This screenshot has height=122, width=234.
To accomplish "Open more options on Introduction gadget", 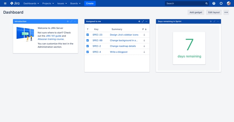I will point(75,21).
